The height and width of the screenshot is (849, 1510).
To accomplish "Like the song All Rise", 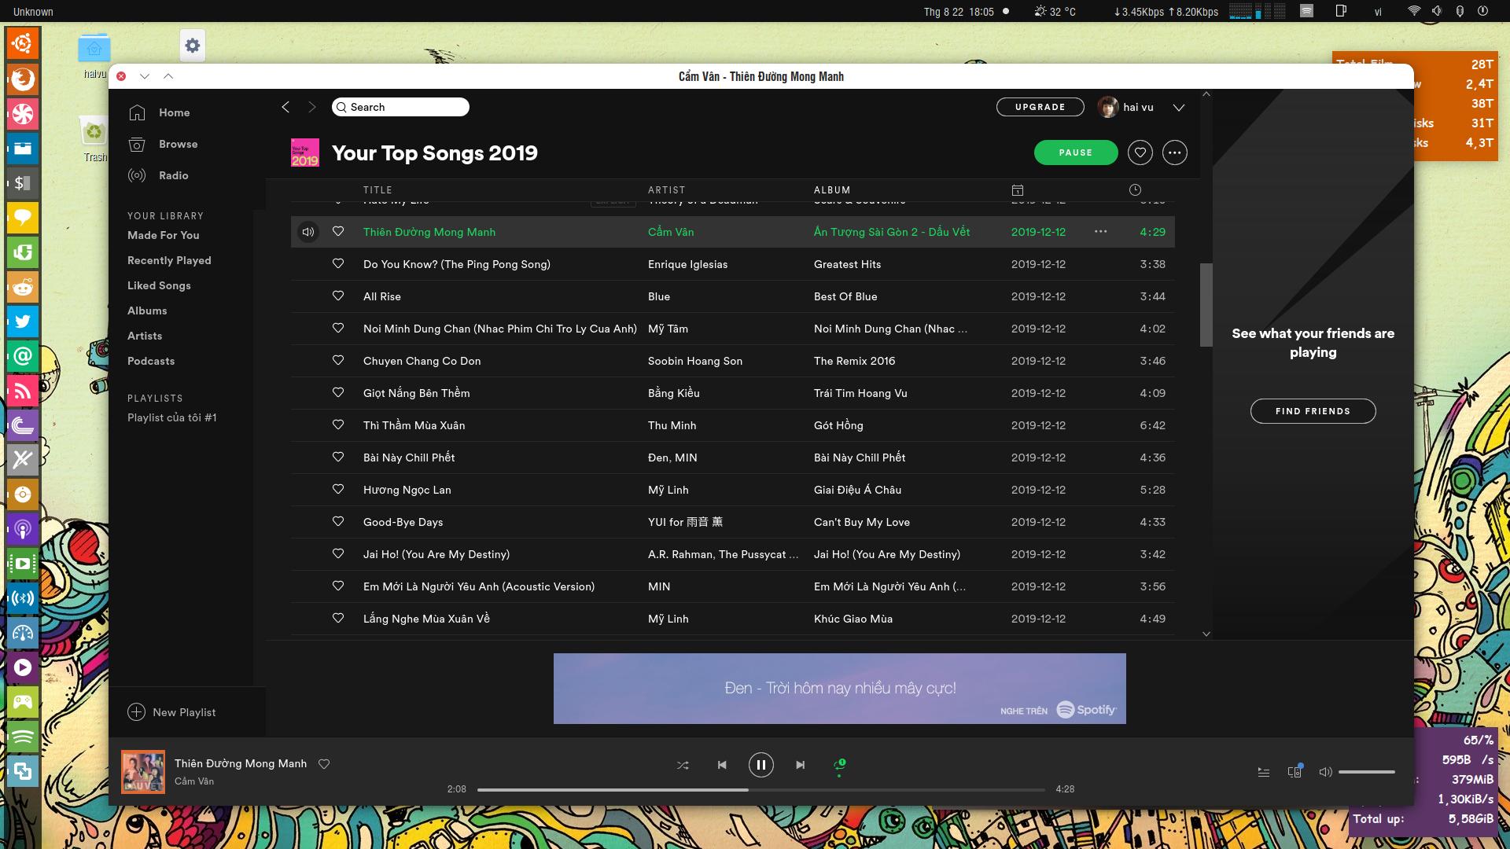I will pos(338,296).
